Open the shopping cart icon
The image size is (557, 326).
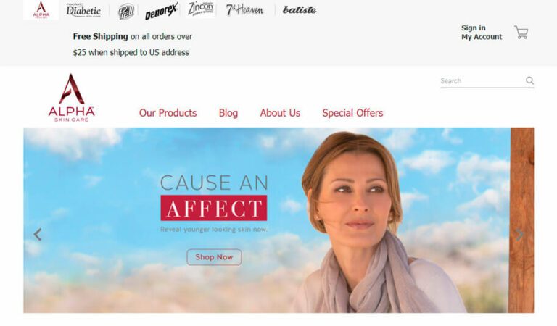coord(521,33)
